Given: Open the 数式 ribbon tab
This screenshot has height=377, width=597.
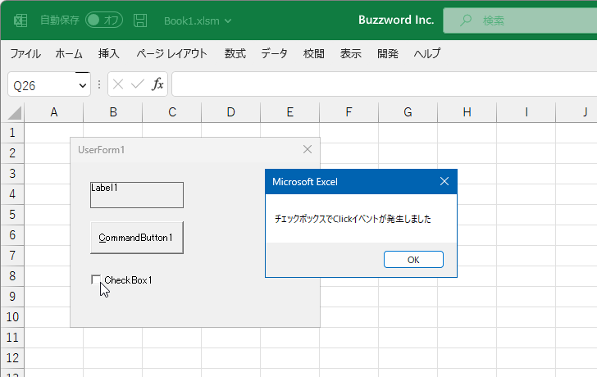Looking at the screenshot, I should 235,53.
